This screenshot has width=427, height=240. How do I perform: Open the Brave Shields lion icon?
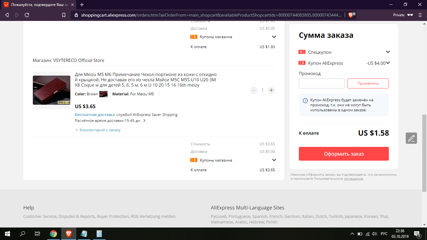351,15
